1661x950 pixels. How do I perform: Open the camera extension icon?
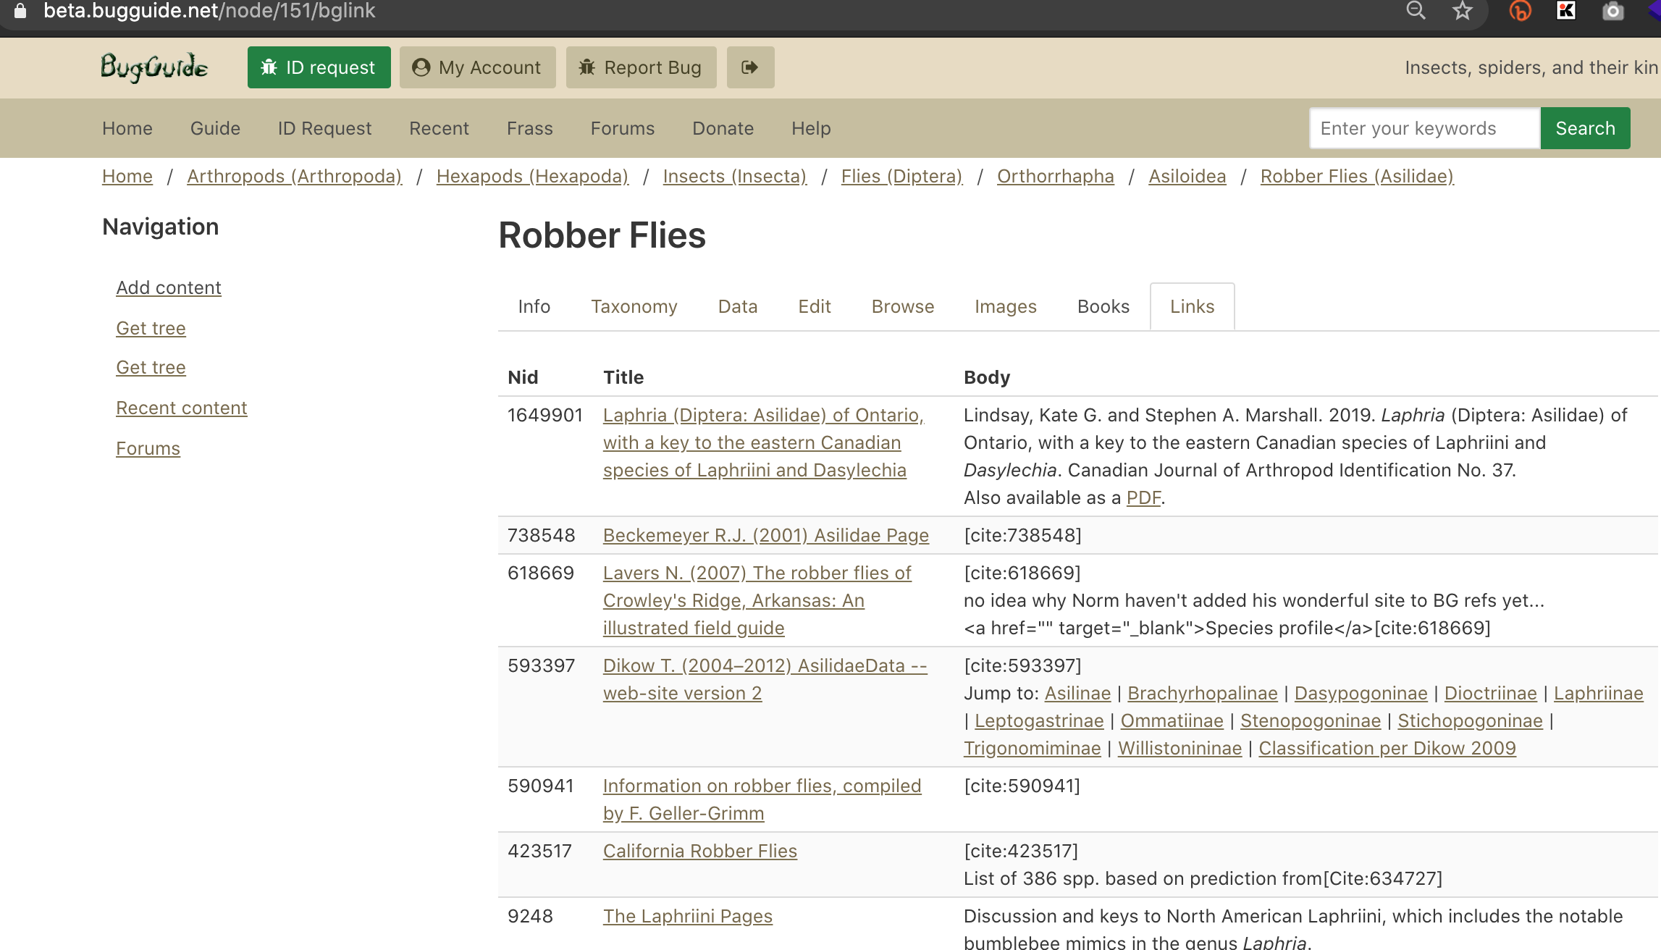(x=1612, y=11)
